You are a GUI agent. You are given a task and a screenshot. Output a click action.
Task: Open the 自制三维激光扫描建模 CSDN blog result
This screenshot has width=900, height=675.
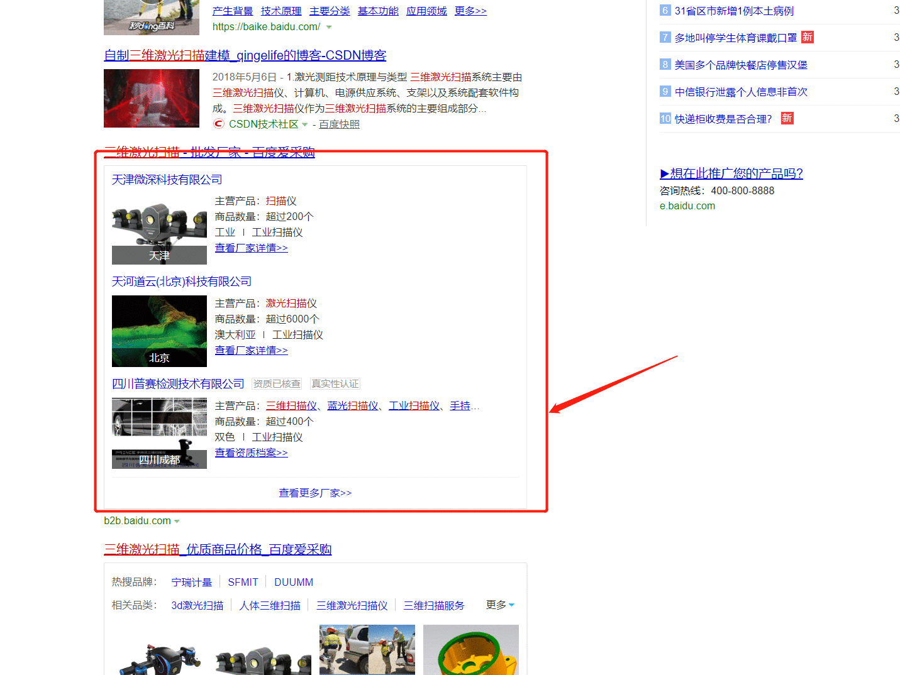coord(245,55)
